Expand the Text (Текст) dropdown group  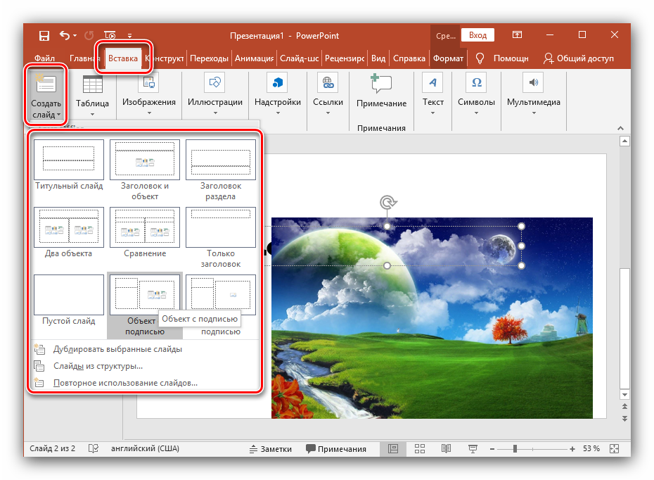pyautogui.click(x=432, y=103)
